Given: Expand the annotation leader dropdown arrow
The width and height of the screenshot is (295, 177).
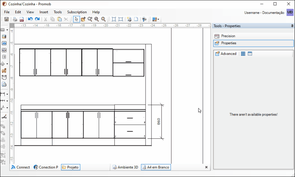Looking at the screenshot, I should click(7, 108).
